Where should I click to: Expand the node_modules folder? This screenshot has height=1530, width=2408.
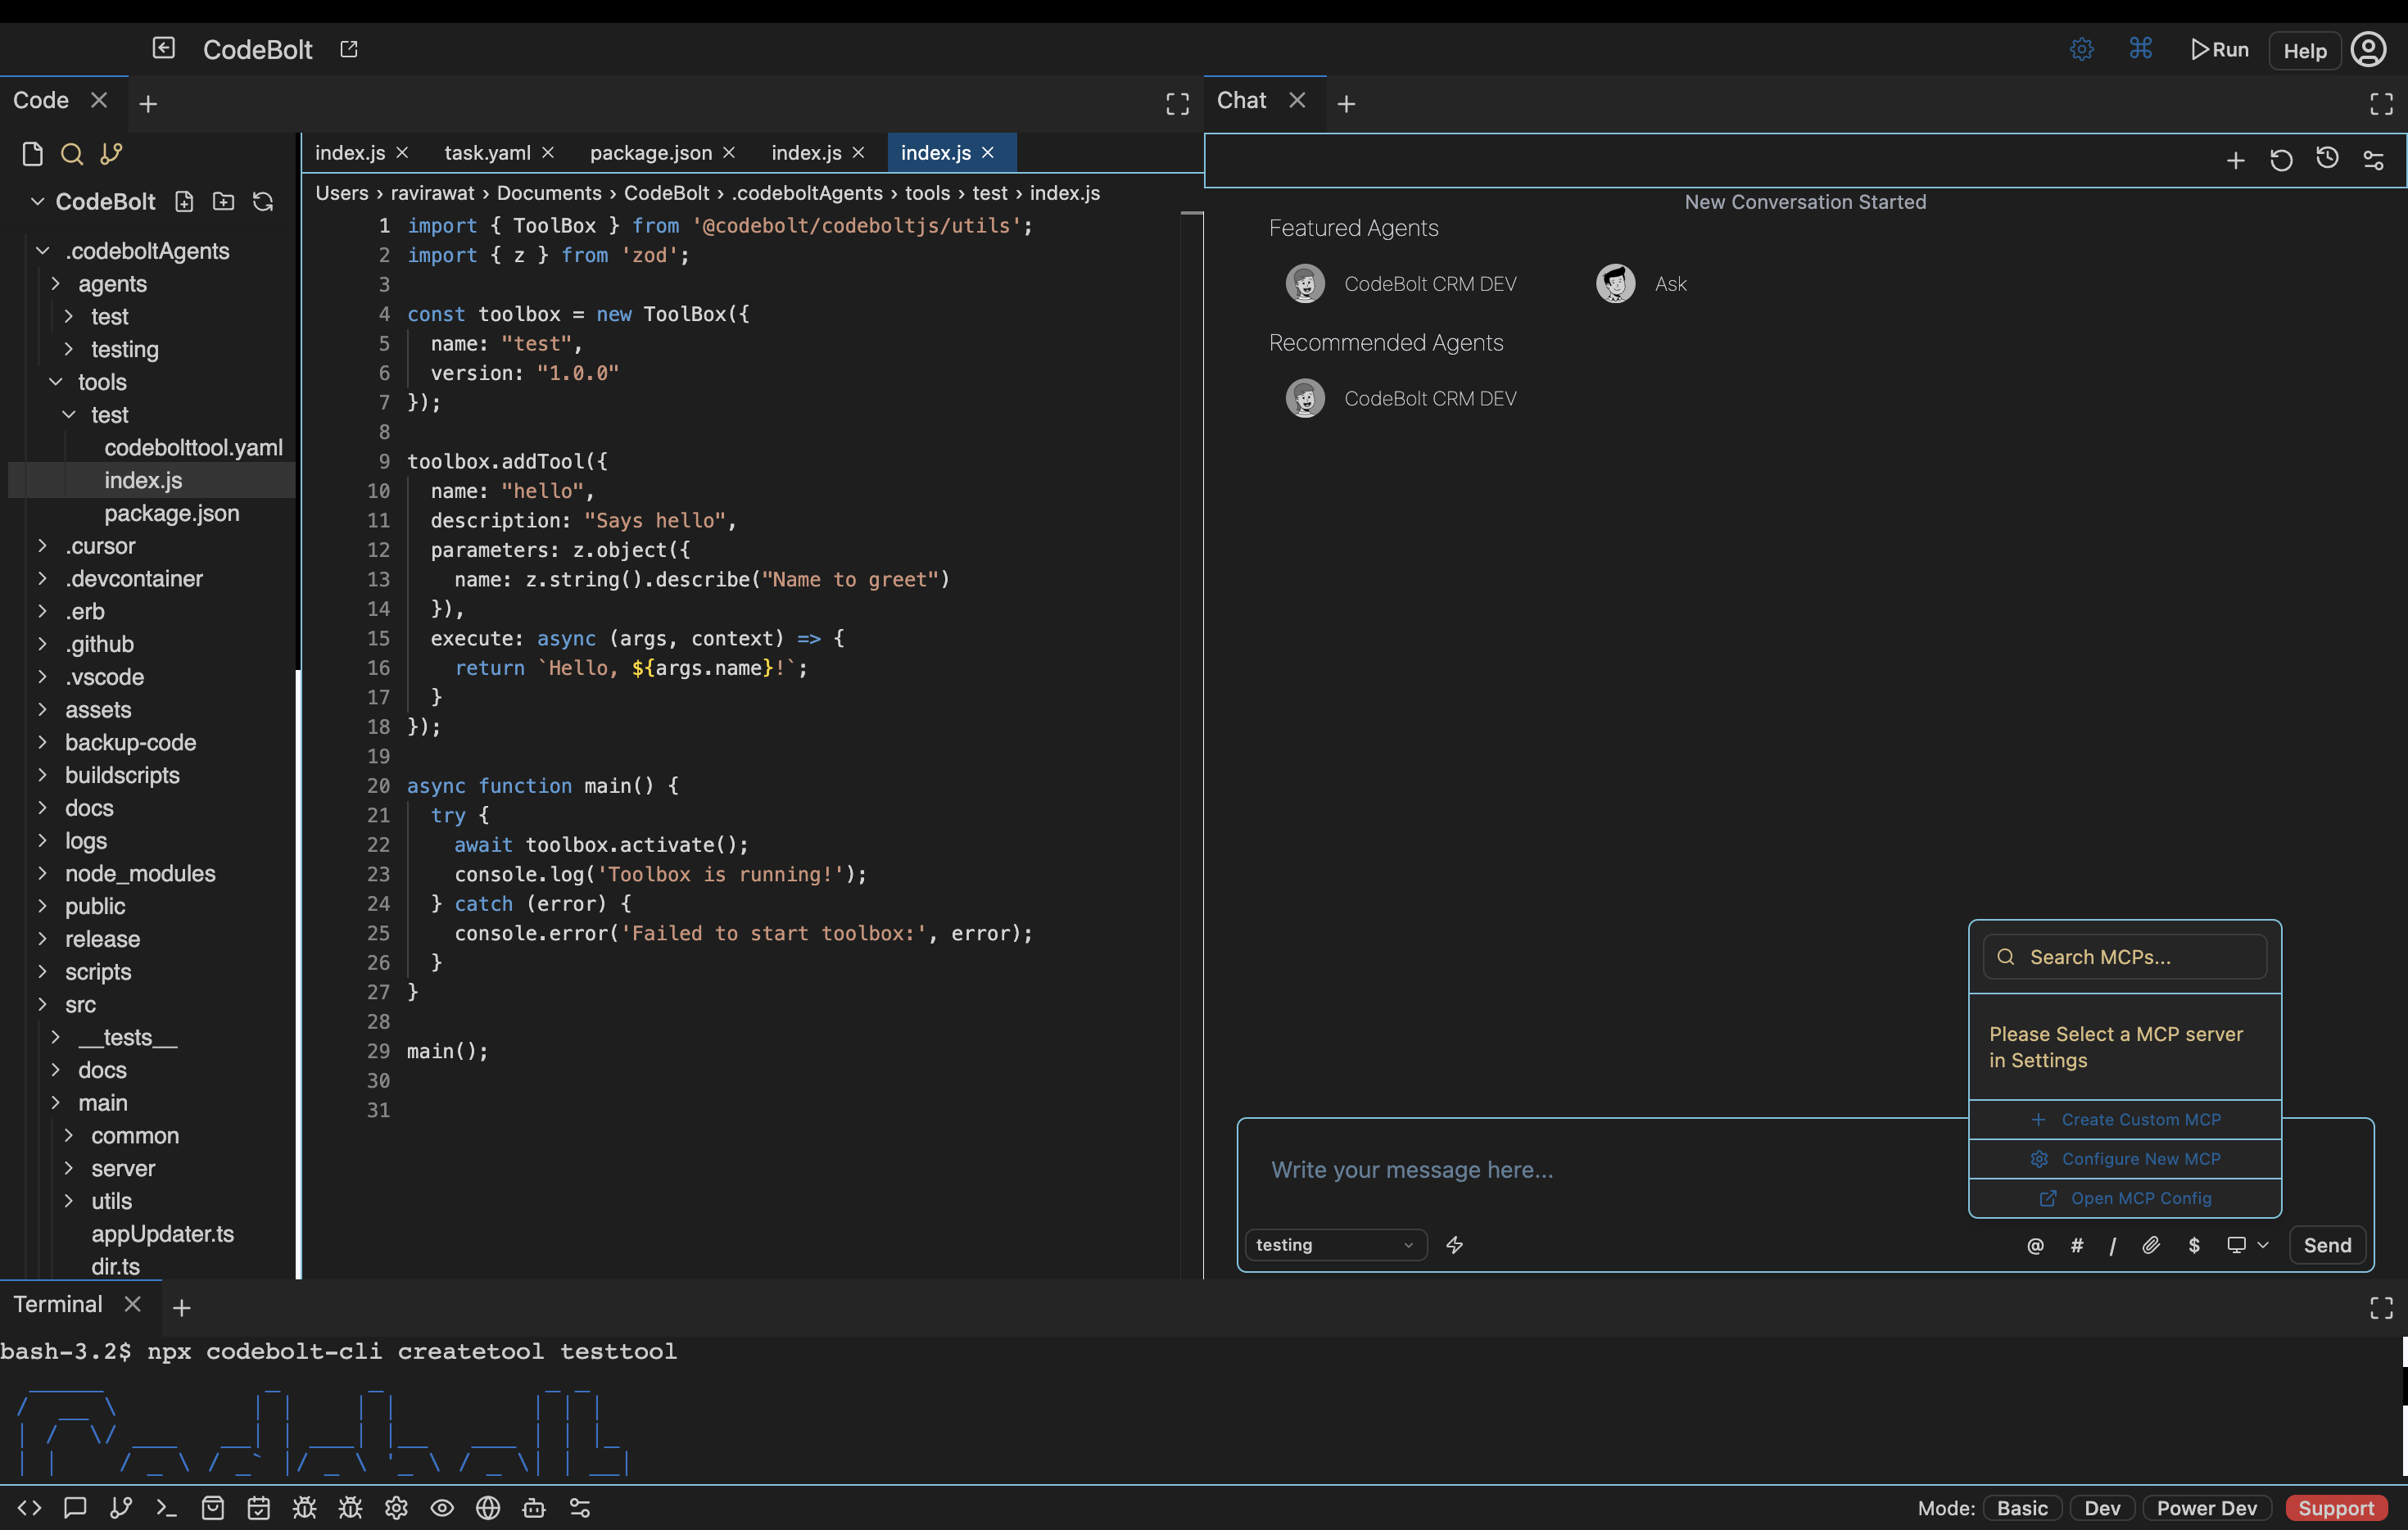tap(42, 873)
